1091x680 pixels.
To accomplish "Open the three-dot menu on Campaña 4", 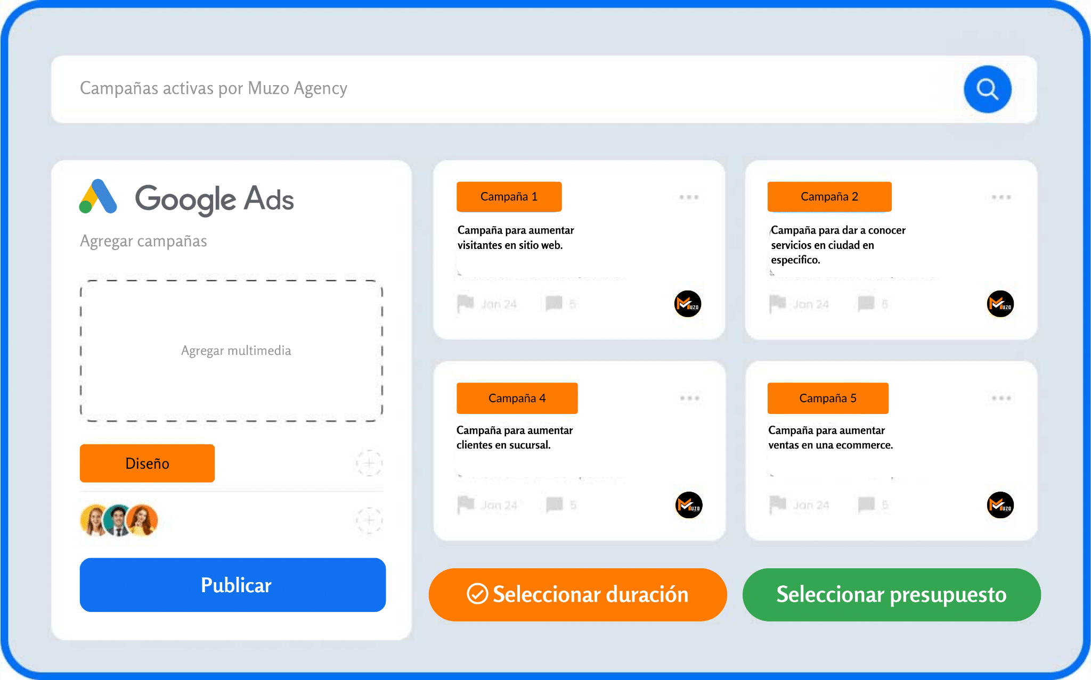I will pyautogui.click(x=689, y=398).
